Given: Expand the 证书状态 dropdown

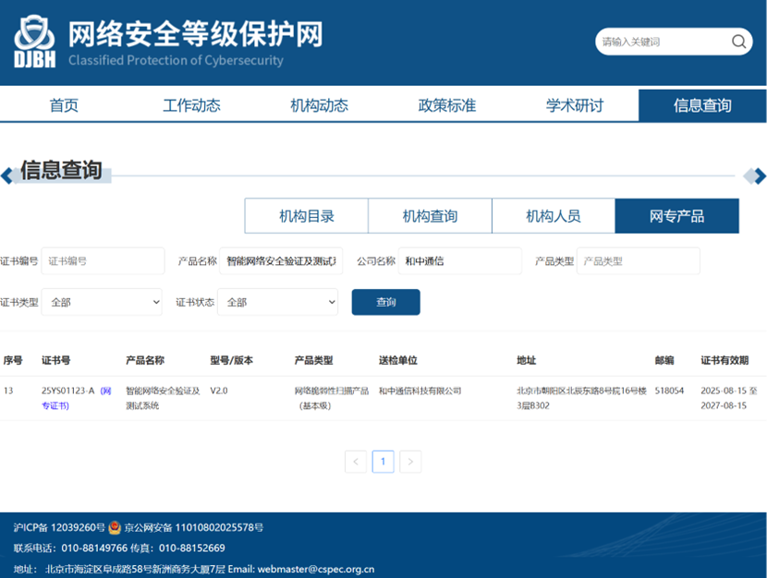Looking at the screenshot, I should pos(277,302).
